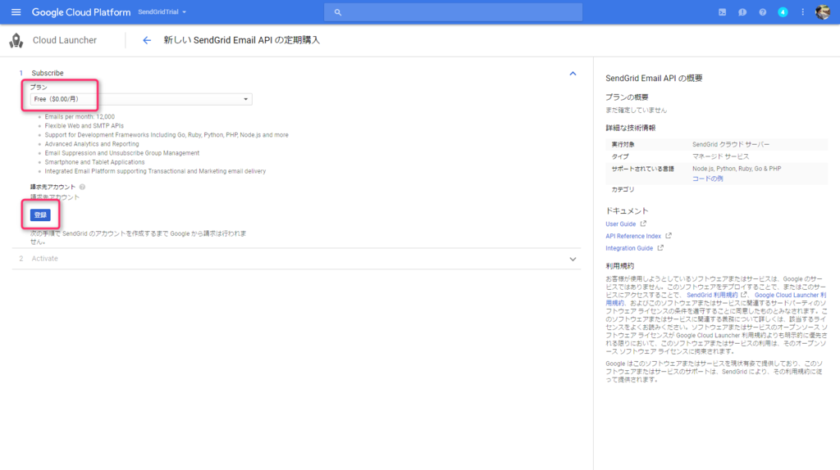Open the API Reference Index link

[x=633, y=236]
